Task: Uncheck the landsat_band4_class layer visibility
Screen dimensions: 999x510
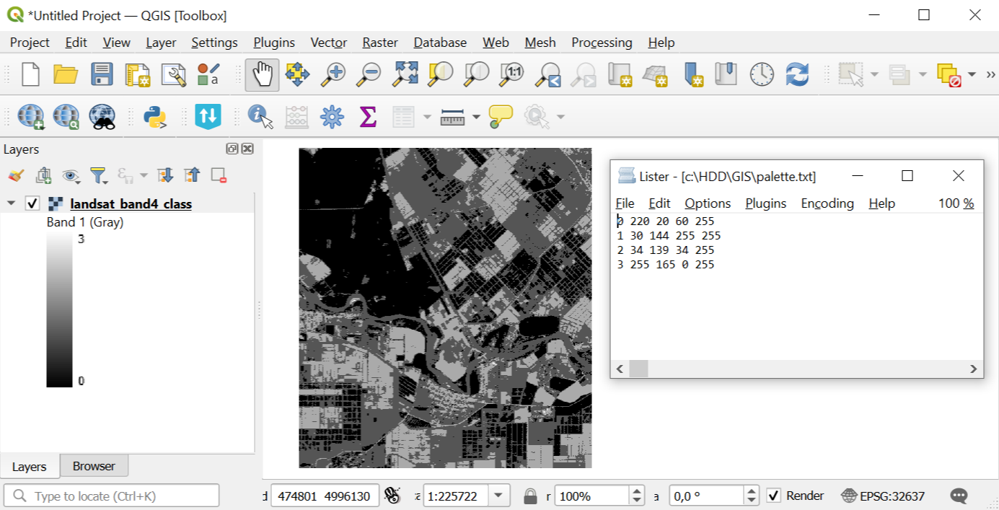Action: pyautogui.click(x=32, y=203)
